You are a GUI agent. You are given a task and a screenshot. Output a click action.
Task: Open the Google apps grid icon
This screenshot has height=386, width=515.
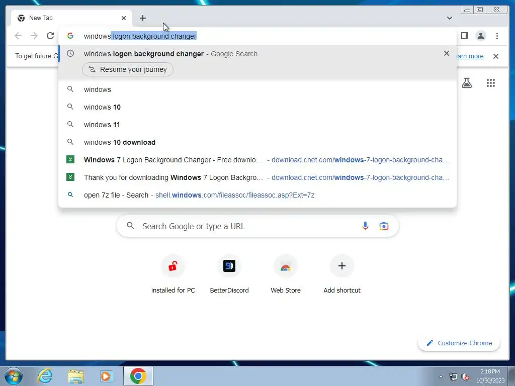tap(491, 83)
